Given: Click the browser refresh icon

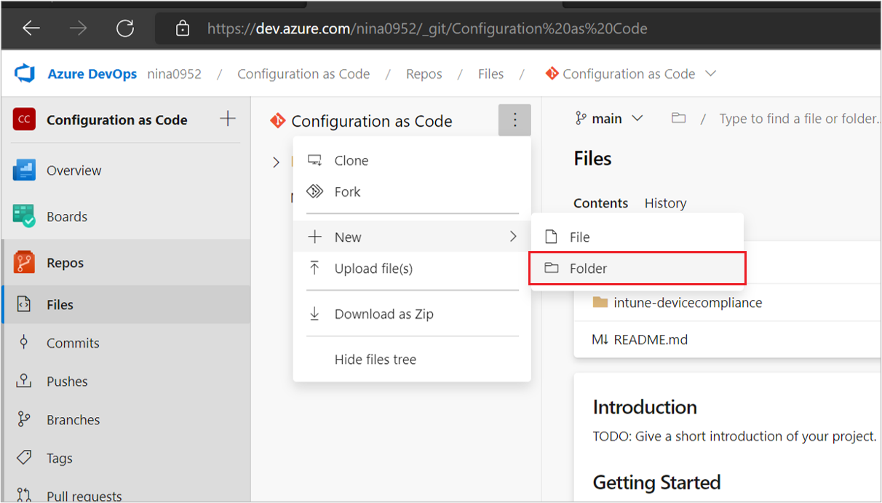Looking at the screenshot, I should click(x=125, y=28).
